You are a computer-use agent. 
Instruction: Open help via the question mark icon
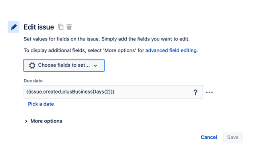pos(195,92)
